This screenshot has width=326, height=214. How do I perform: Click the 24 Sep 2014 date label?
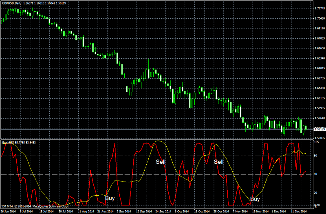[163, 212]
